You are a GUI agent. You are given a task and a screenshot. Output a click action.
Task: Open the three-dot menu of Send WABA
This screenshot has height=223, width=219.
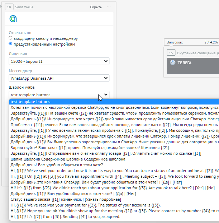coord(109,7)
